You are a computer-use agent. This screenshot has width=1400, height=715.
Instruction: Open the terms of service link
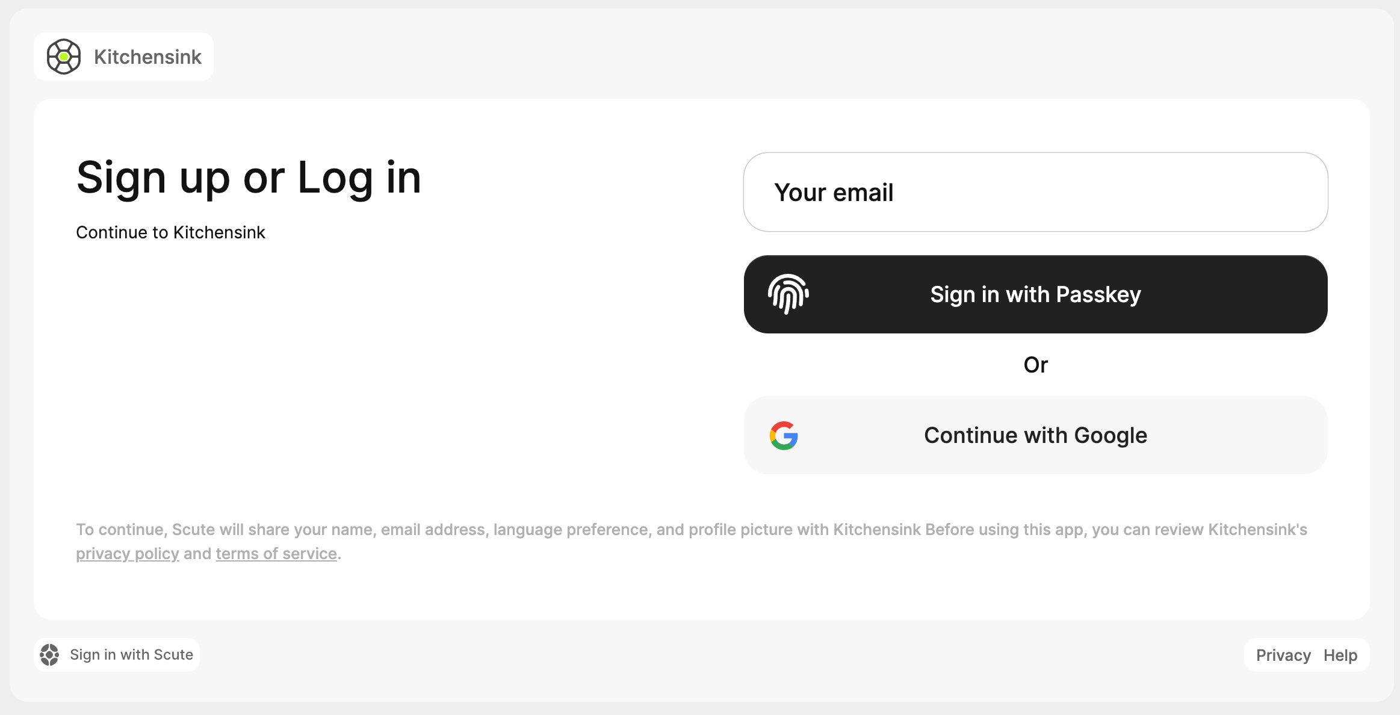point(276,554)
